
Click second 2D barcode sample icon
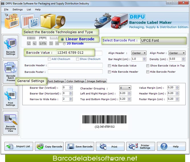pyautogui.click(x=35, y=43)
